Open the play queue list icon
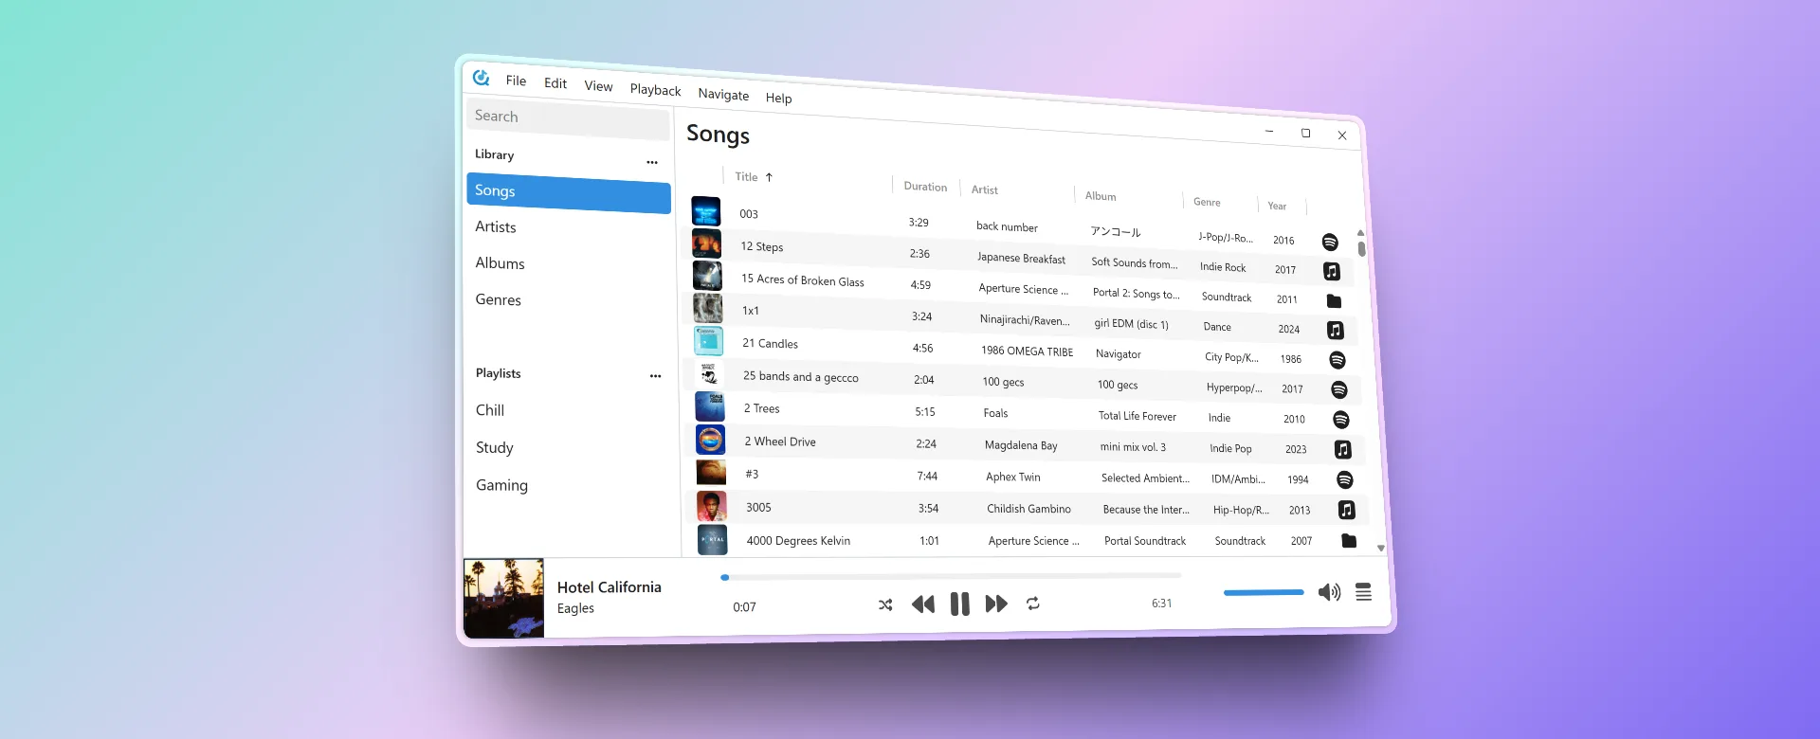Viewport: 1820px width, 739px height. click(x=1363, y=592)
